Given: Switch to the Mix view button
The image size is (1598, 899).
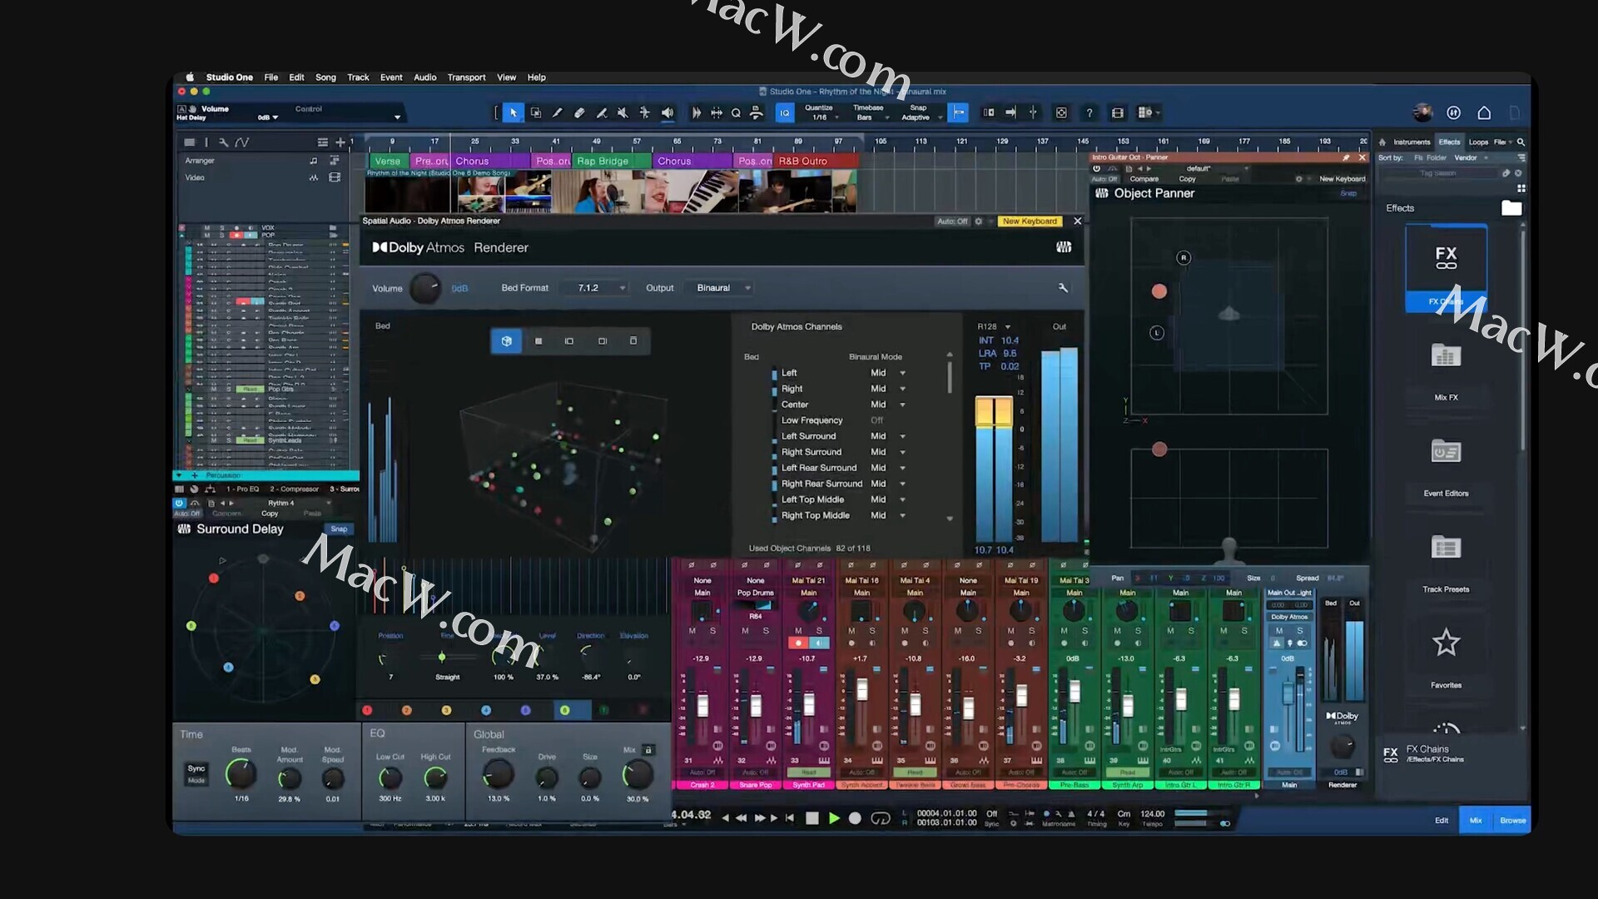Looking at the screenshot, I should point(1476,820).
